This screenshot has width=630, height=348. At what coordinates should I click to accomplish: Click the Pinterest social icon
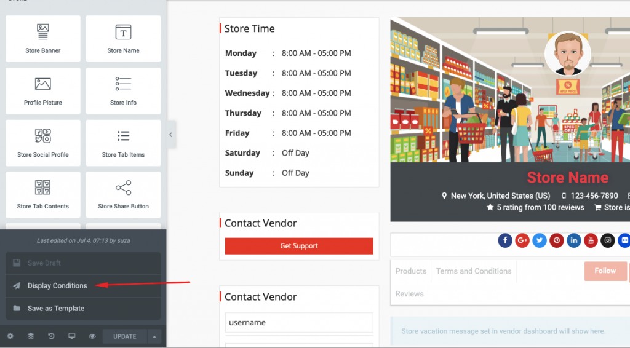tap(556, 240)
